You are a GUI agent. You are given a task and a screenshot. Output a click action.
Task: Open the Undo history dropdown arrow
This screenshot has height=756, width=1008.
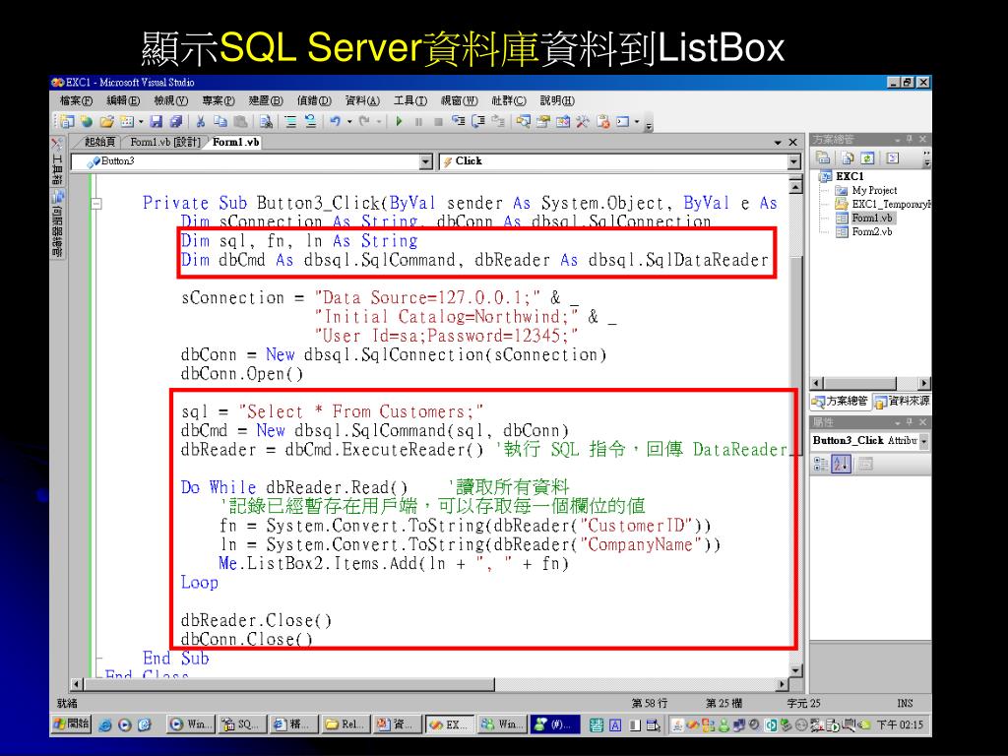(349, 121)
